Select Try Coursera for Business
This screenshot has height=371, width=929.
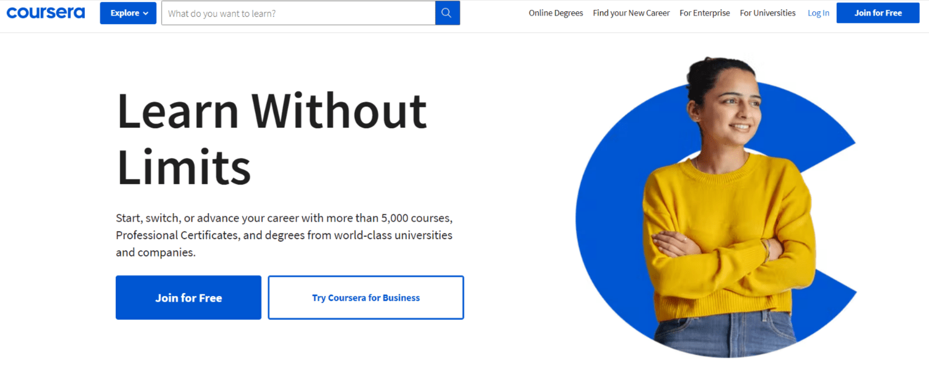(x=365, y=297)
